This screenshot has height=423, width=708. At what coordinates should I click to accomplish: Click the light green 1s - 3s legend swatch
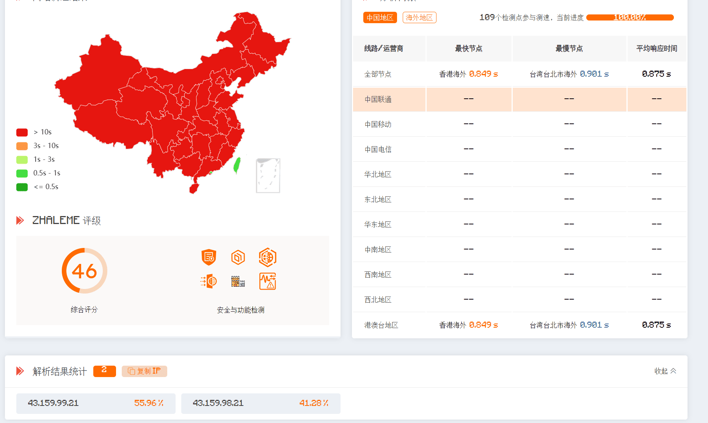(x=22, y=159)
